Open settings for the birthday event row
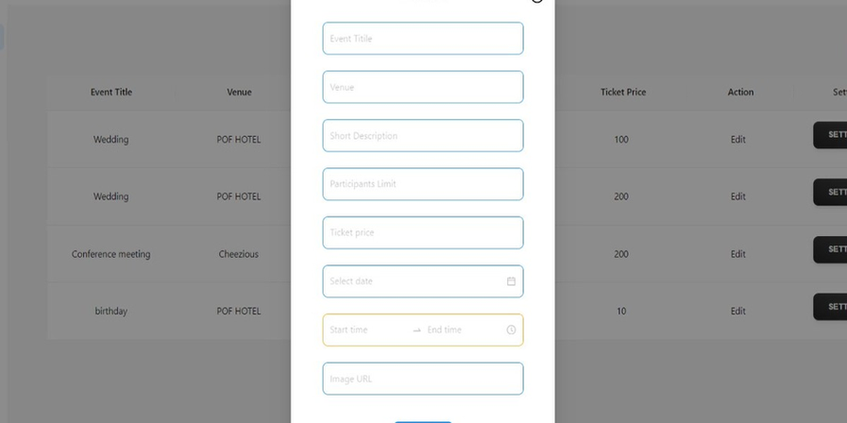Image resolution: width=847 pixels, height=423 pixels. point(831,306)
